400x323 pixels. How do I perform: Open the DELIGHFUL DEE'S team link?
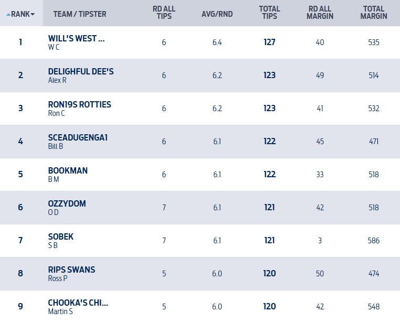pyautogui.click(x=80, y=71)
